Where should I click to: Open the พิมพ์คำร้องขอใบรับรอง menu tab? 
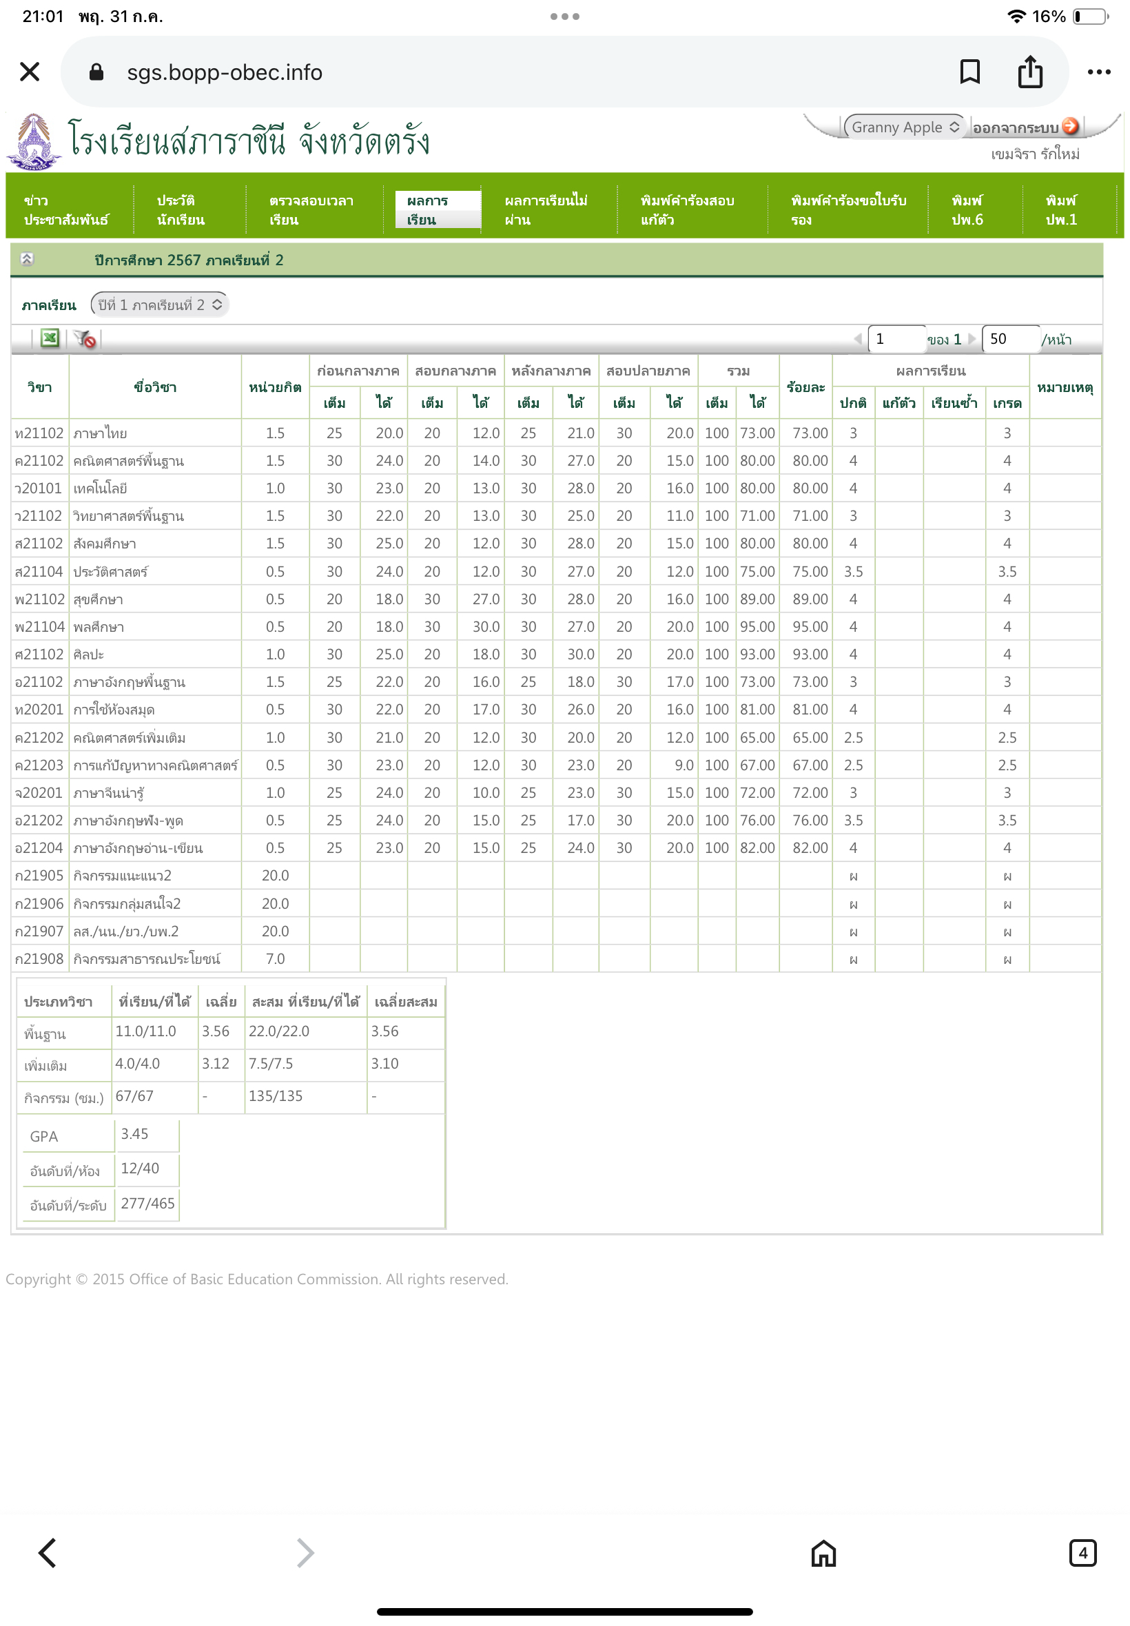(x=849, y=209)
